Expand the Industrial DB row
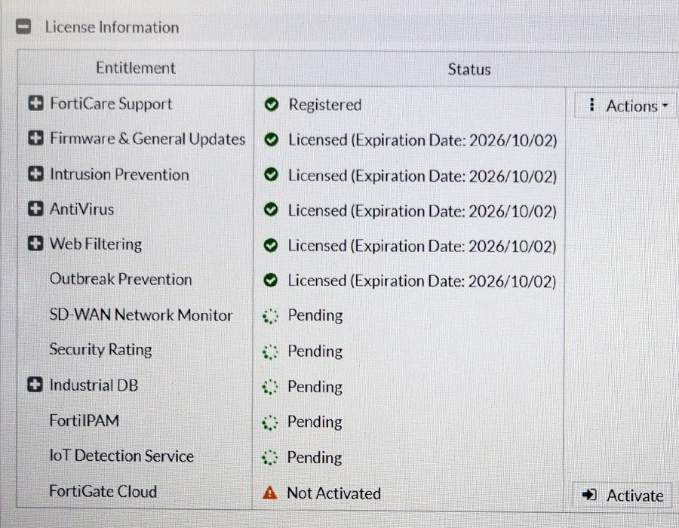The image size is (679, 528). 35,385
